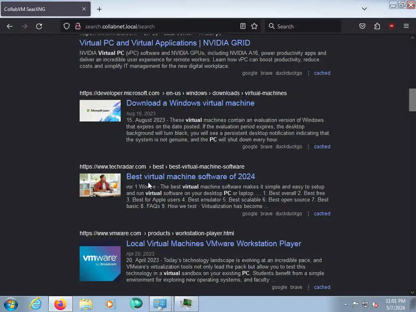Expand the more options dots on NVIDIA result
416x312 pixels.
point(308,73)
